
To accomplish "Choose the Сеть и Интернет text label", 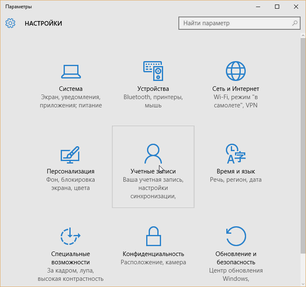I will coord(236,89).
